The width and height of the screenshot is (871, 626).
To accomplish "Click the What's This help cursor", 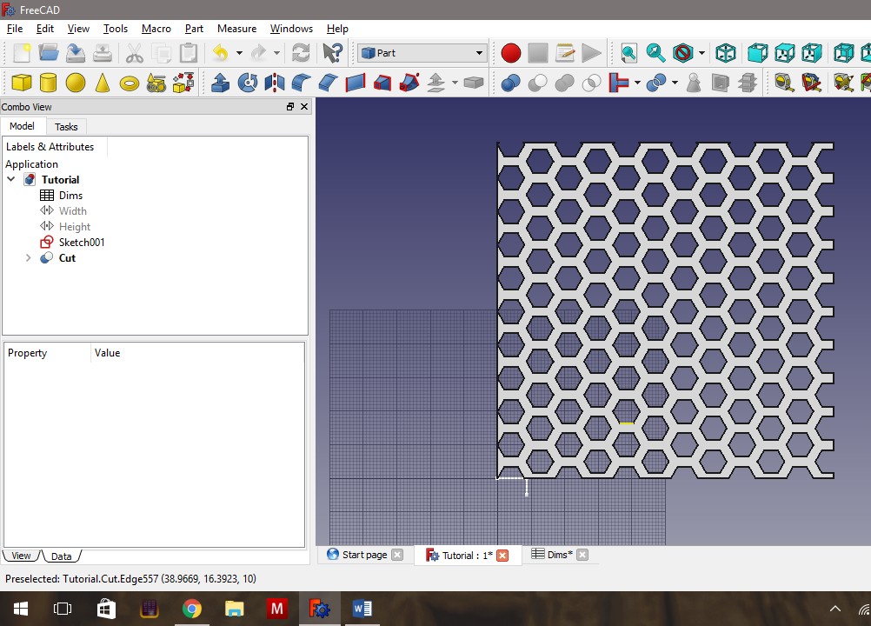I will pyautogui.click(x=332, y=53).
